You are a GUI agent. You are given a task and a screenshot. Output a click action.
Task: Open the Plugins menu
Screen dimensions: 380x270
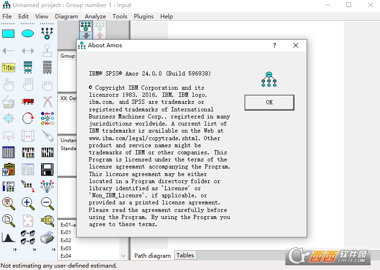coord(144,17)
